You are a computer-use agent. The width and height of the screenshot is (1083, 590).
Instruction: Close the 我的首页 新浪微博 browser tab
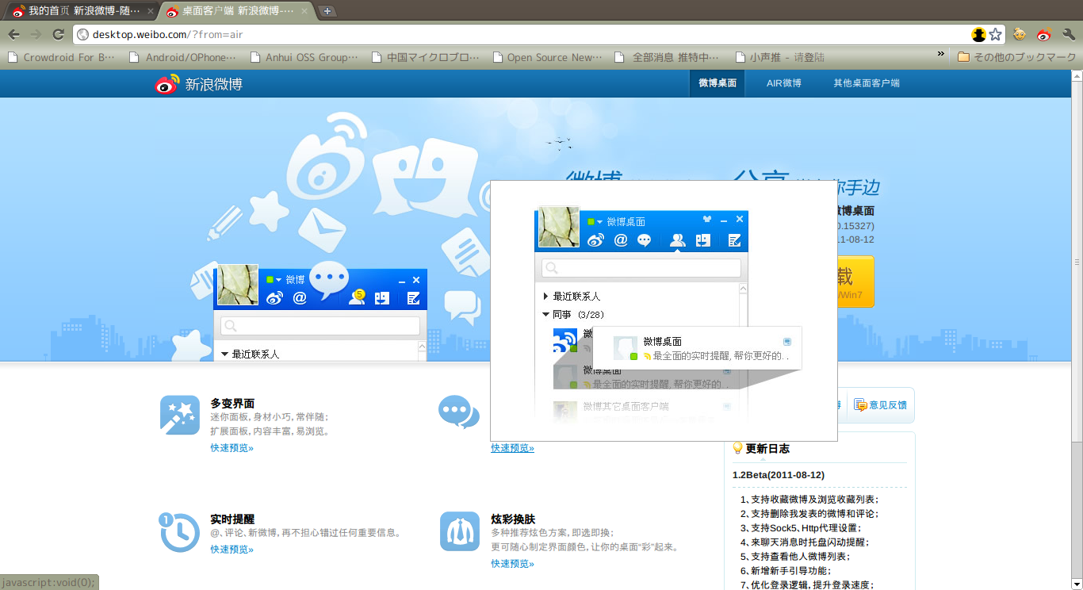[151, 11]
